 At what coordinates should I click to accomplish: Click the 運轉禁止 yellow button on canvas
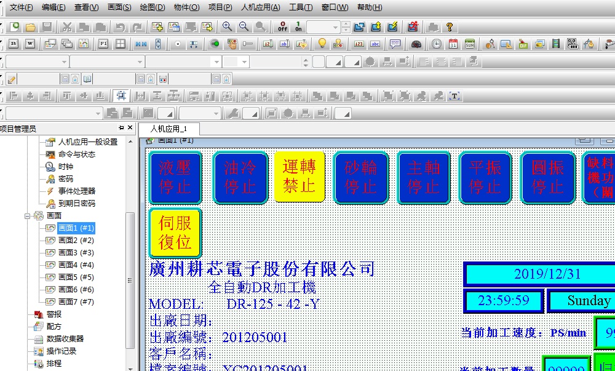(x=299, y=177)
